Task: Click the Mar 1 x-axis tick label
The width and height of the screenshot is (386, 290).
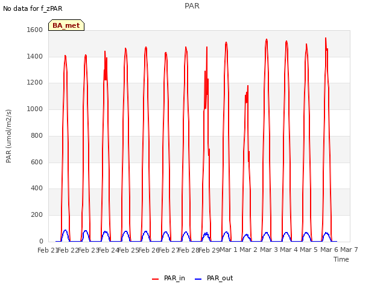Action: pos(229,250)
